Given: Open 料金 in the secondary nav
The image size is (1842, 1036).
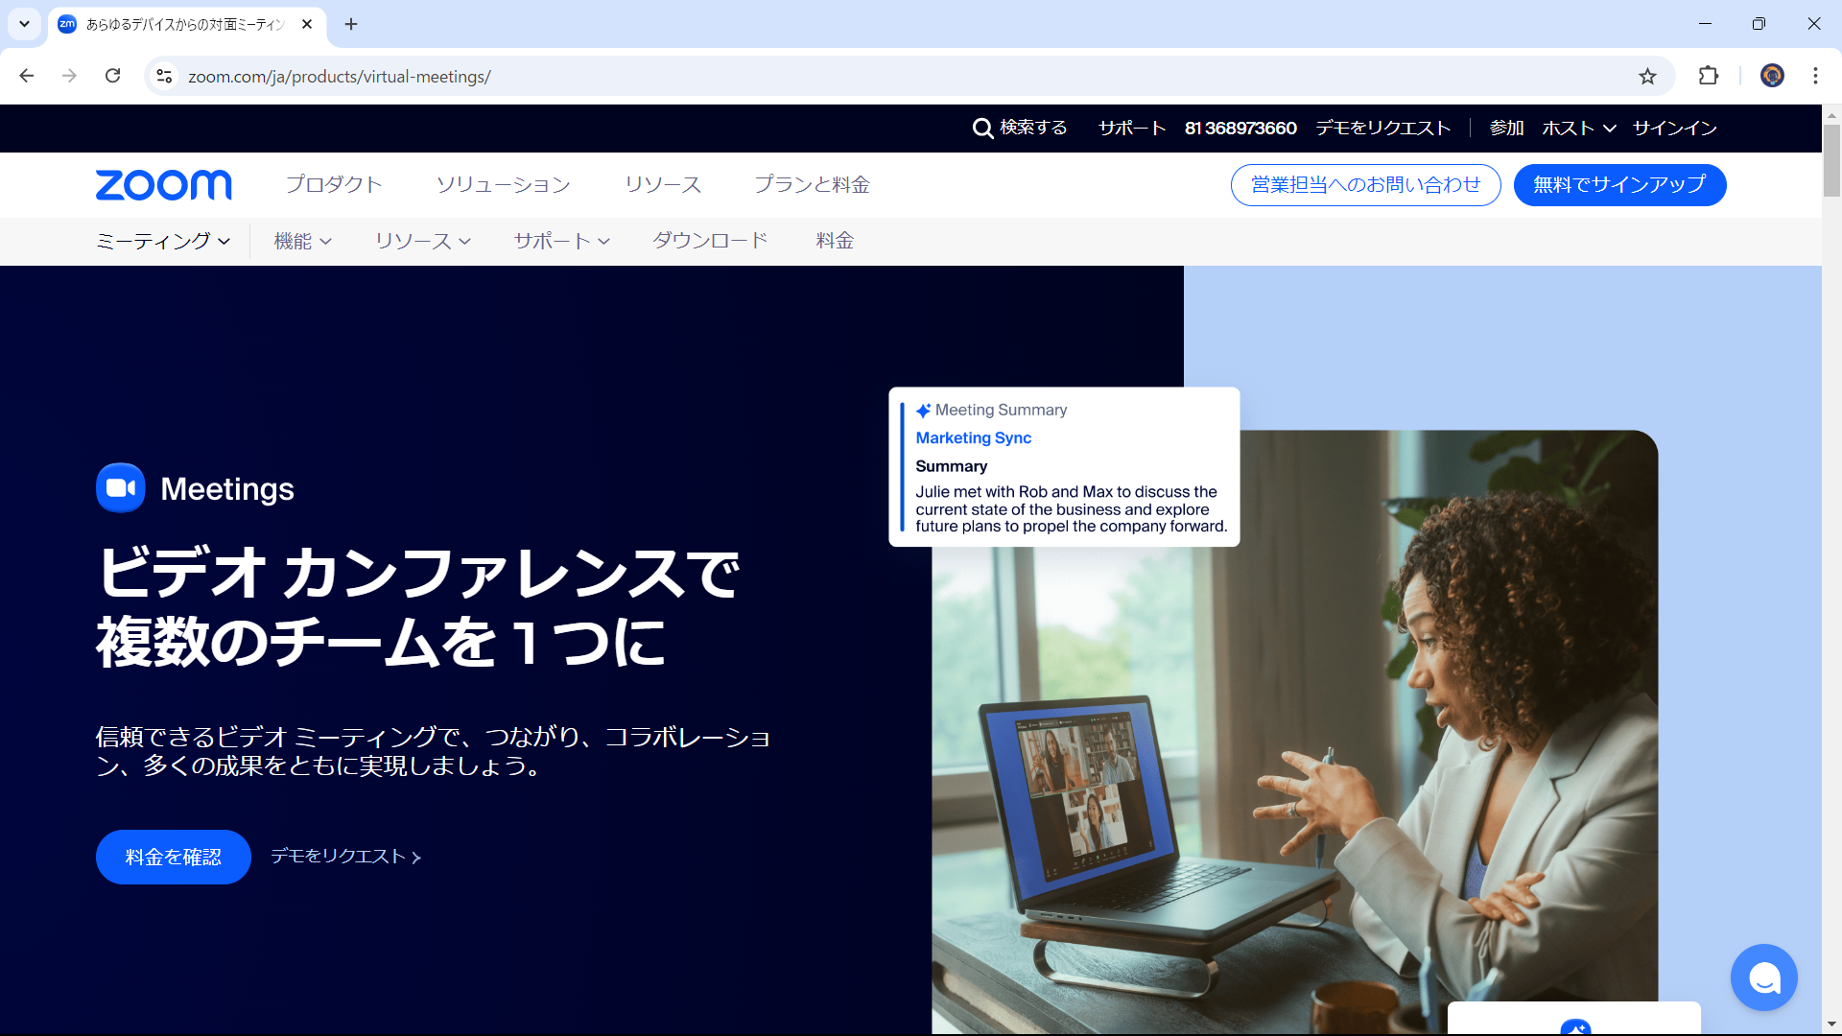Looking at the screenshot, I should point(835,241).
